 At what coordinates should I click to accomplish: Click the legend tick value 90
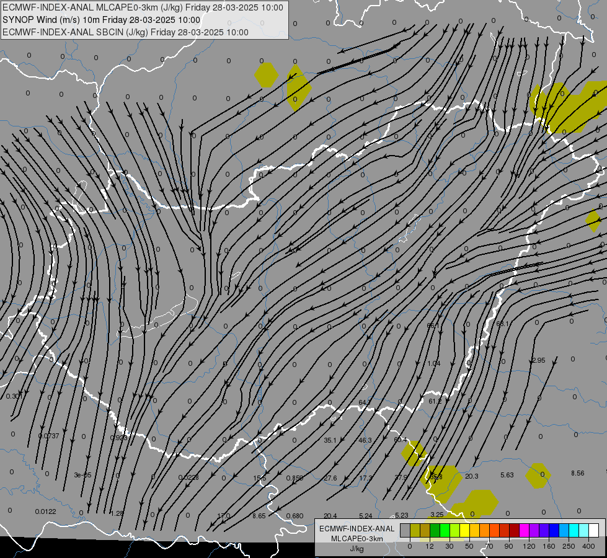coord(508,546)
